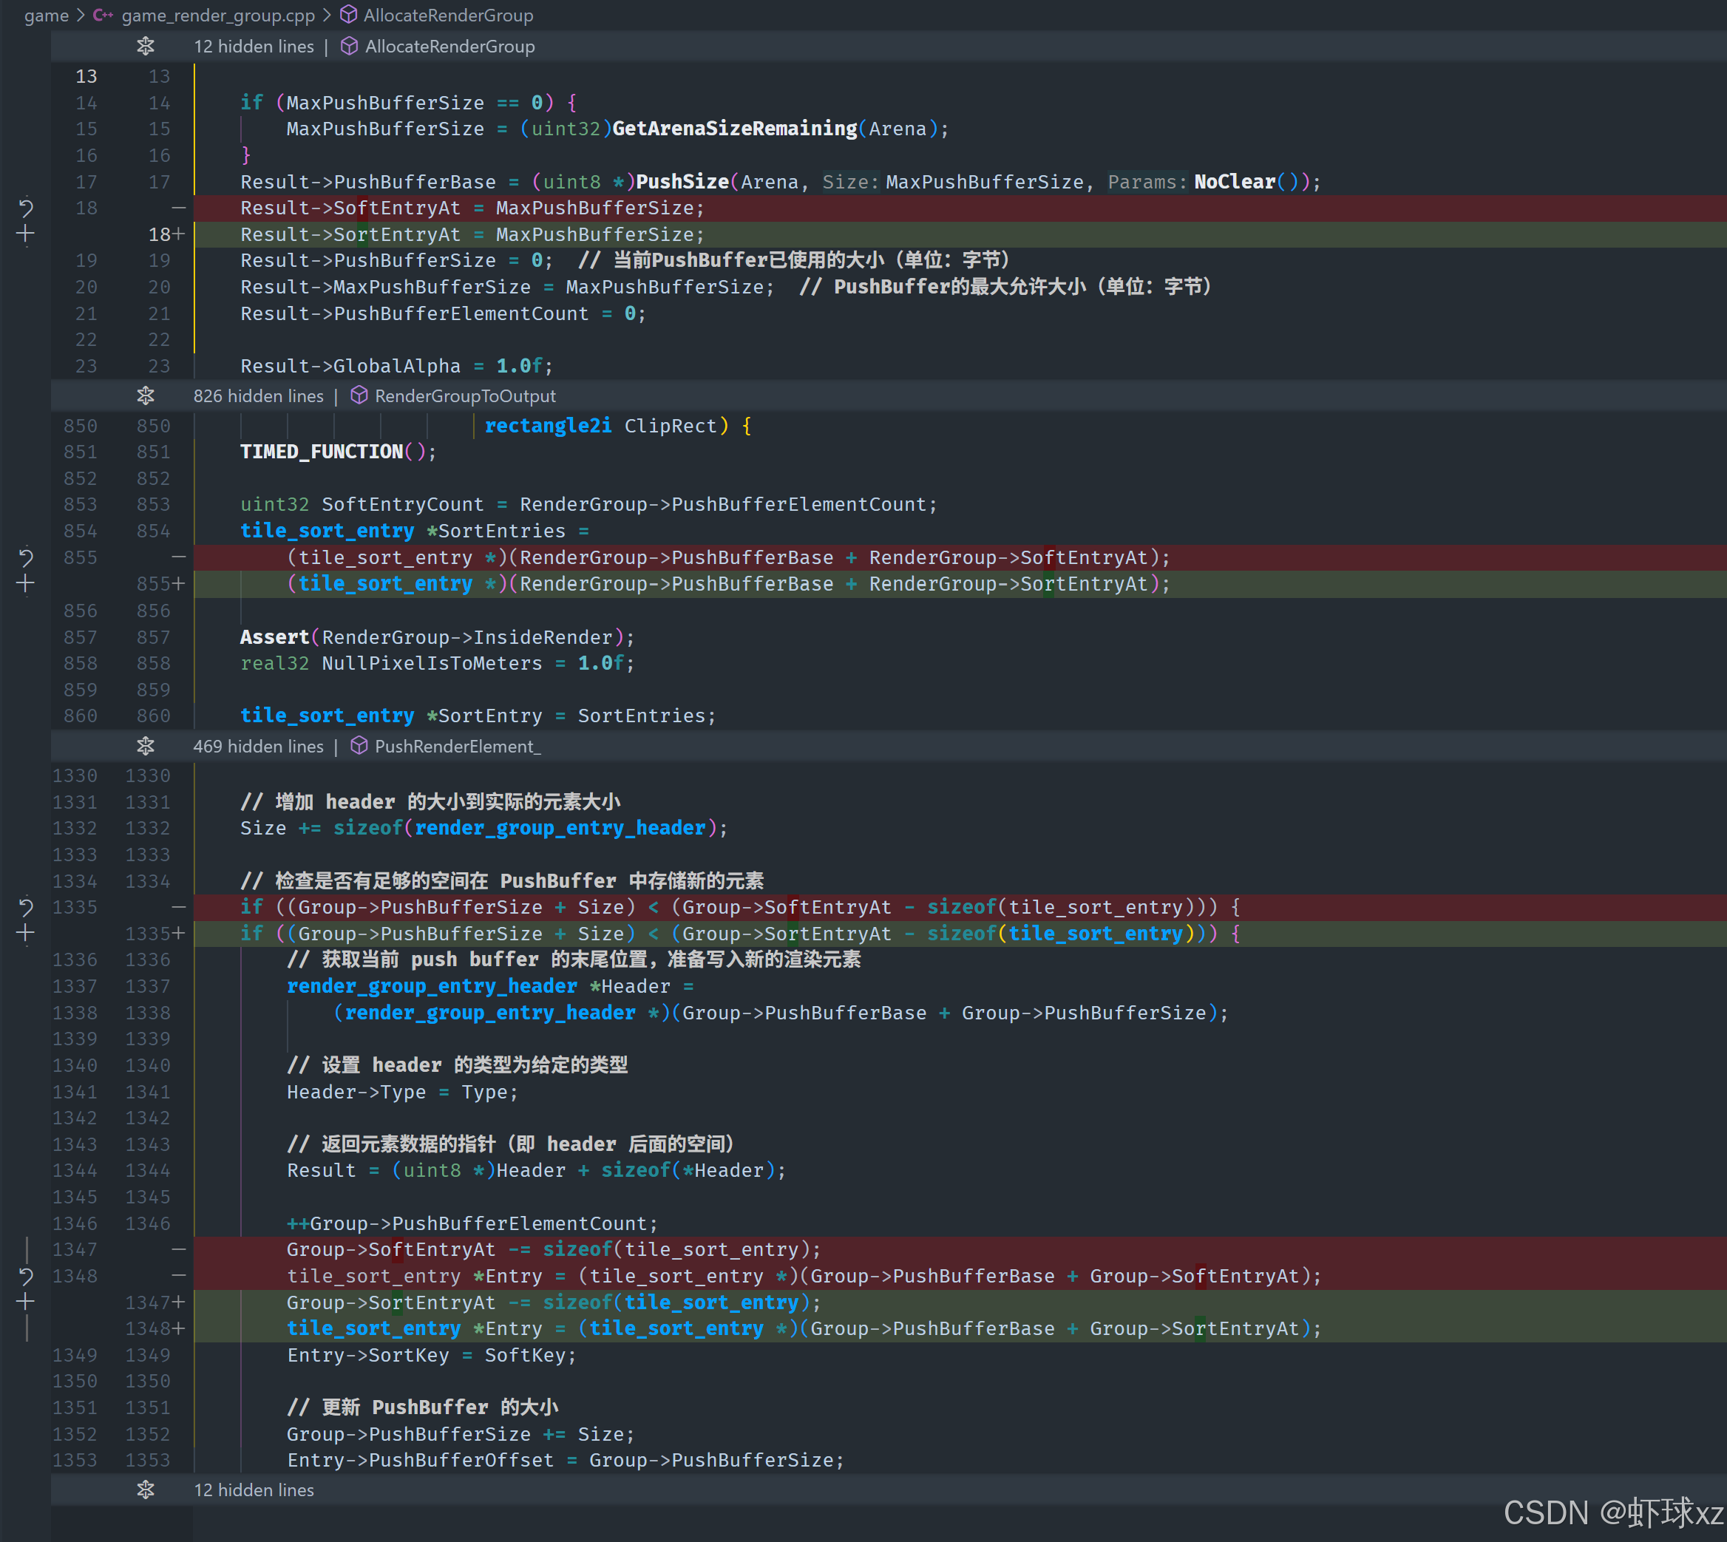Unfold the bottom 12 hidden lines
1727x1542 pixels.
[146, 1490]
